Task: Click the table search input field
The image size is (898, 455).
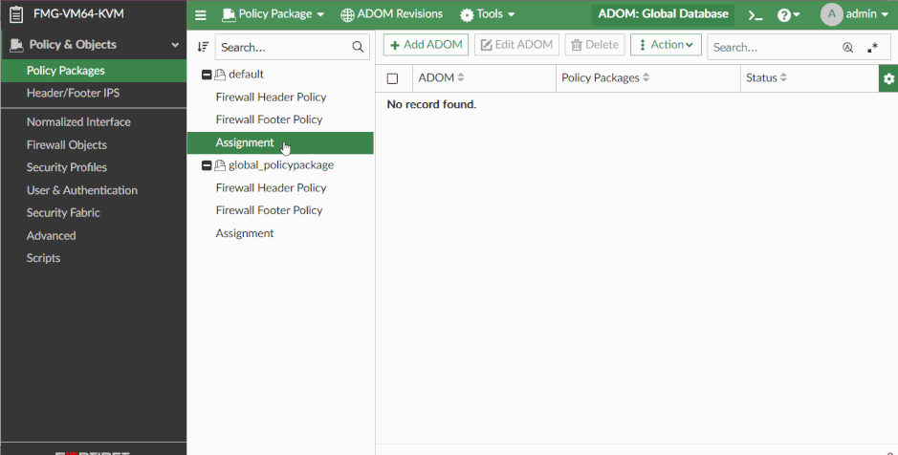Action: [773, 47]
